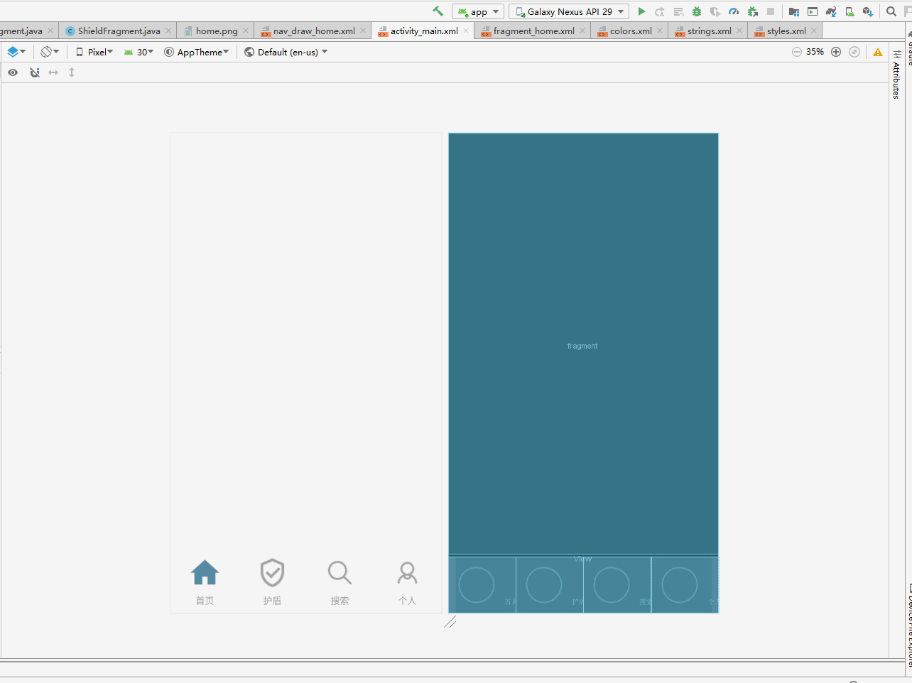Open the AVD Manager icon
The image size is (912, 683).
click(x=849, y=11)
